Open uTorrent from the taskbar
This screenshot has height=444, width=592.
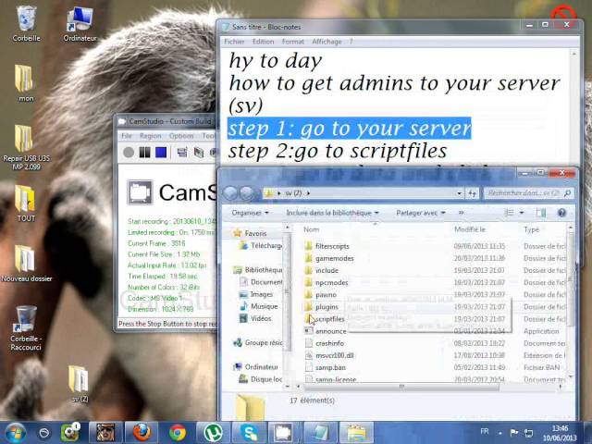(x=213, y=433)
